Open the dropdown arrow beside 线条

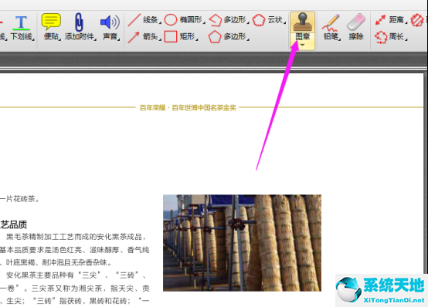tap(160, 22)
